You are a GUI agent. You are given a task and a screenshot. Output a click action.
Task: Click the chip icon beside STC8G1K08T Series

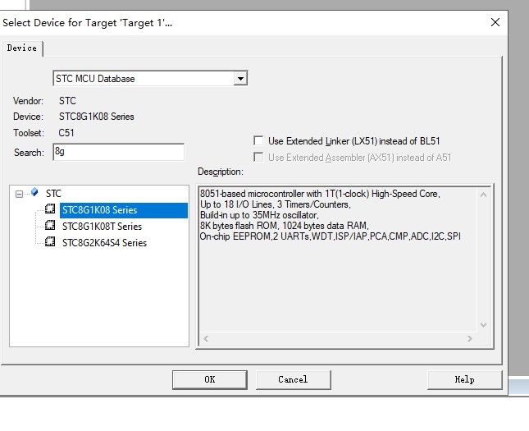click(x=50, y=225)
